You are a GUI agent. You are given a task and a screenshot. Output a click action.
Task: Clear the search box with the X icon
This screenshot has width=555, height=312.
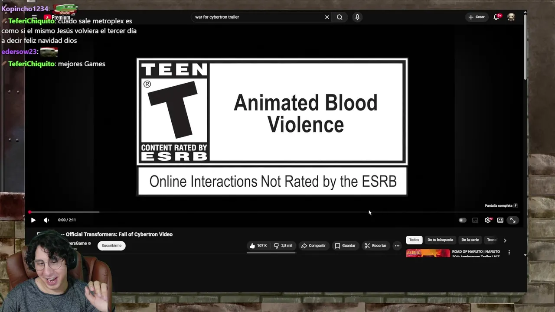point(327,17)
